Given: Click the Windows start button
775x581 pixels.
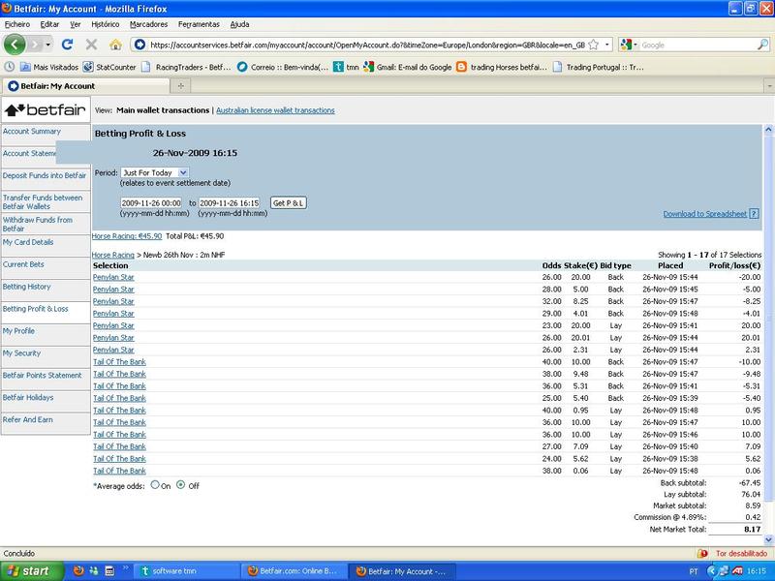Looking at the screenshot, I should pyautogui.click(x=32, y=571).
